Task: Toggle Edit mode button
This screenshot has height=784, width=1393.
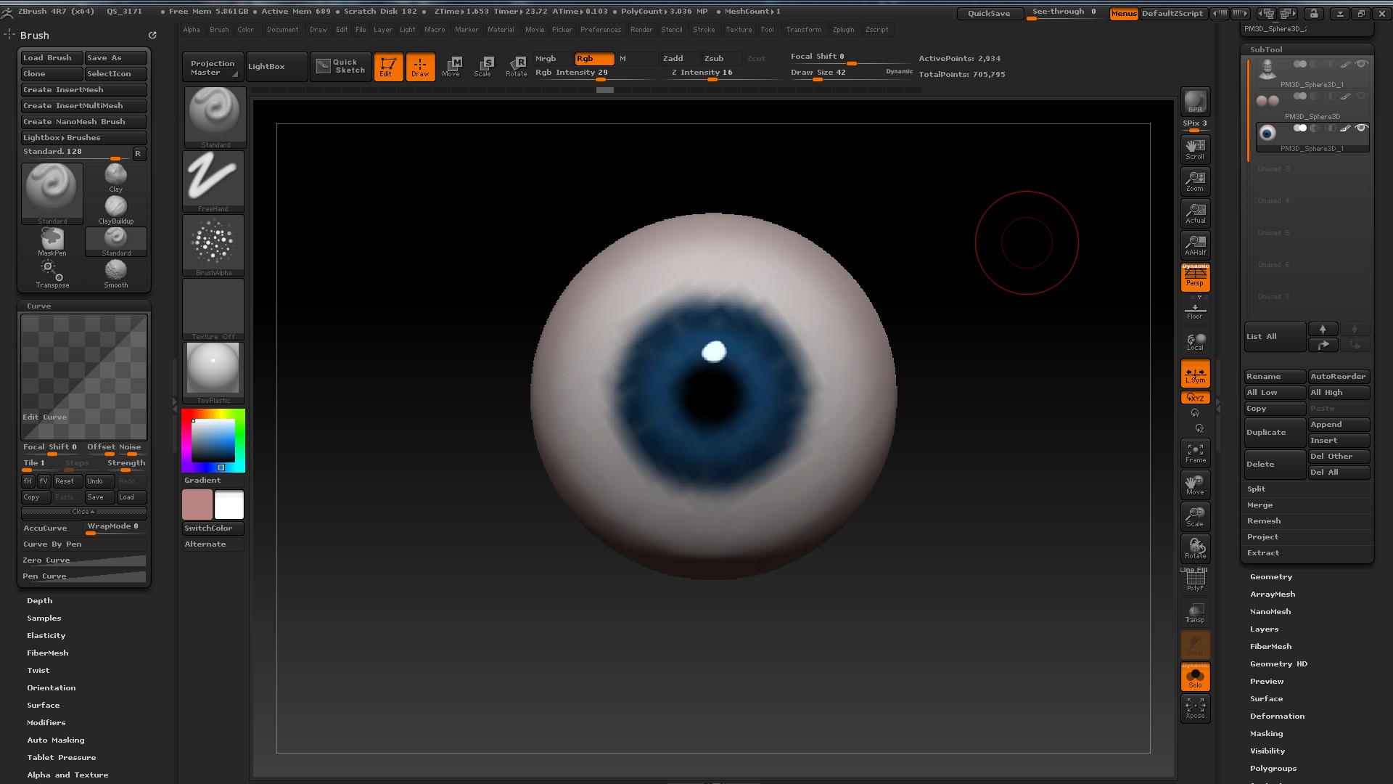Action: (x=388, y=67)
